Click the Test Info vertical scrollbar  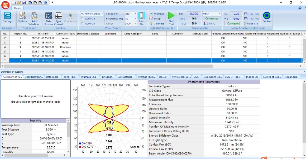[x=68, y=130]
